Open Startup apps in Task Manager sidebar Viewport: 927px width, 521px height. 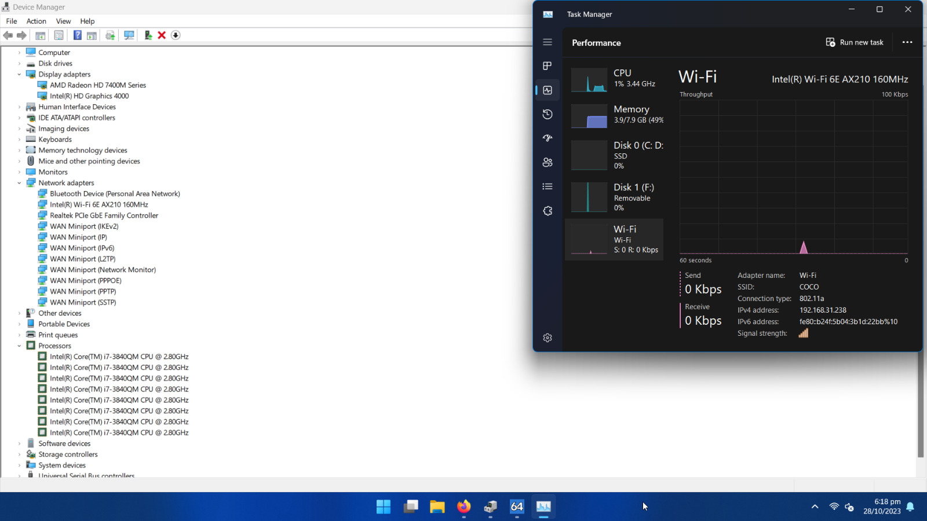tap(548, 138)
